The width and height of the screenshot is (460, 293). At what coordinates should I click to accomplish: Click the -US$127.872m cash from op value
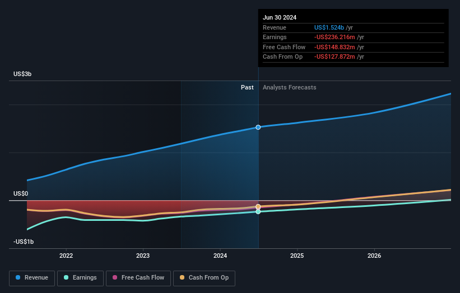(334, 57)
